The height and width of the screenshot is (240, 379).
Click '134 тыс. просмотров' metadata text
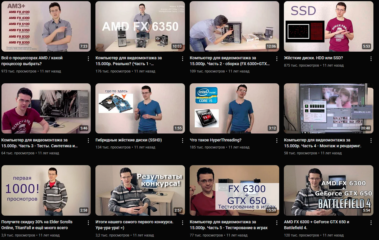(x=113, y=147)
